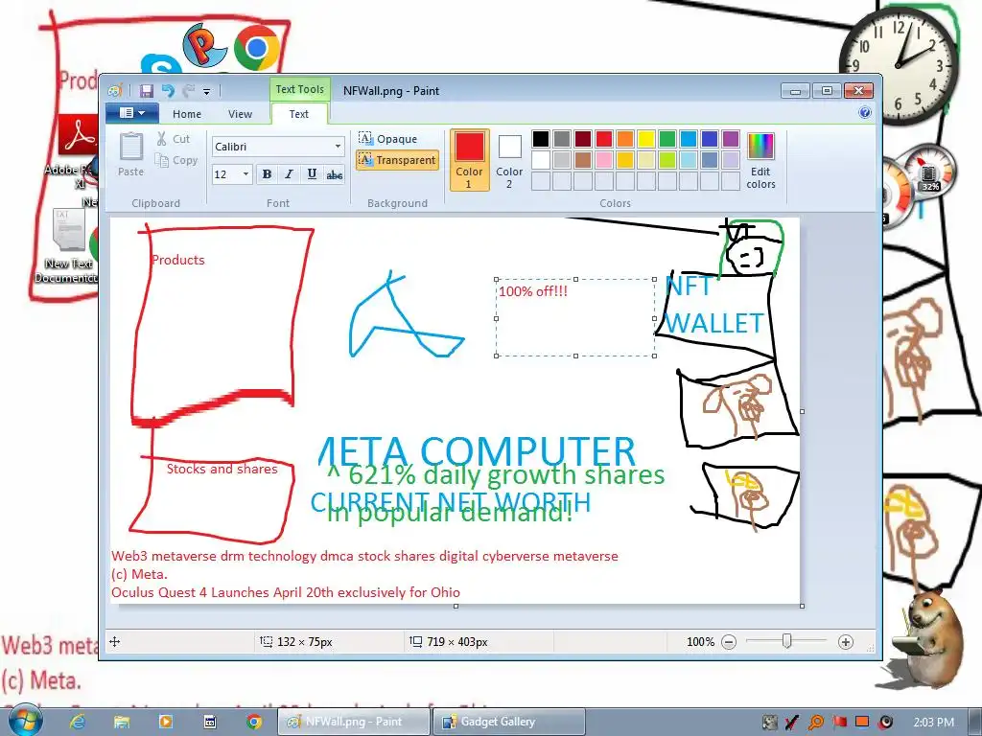982x736 pixels.
Task: Click the Paste clipboard button
Action: point(130,154)
